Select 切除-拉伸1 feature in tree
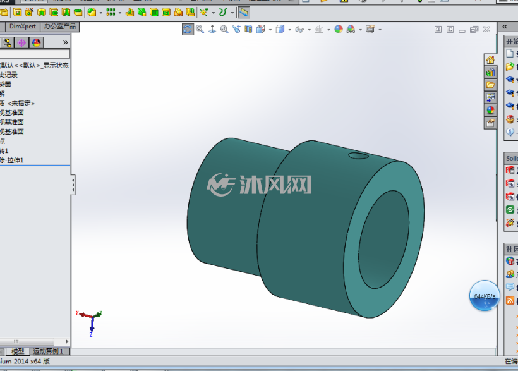The height and width of the screenshot is (371, 518). (12, 161)
